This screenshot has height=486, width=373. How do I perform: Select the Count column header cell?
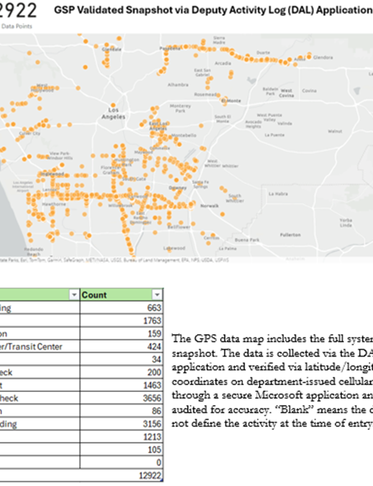point(115,295)
